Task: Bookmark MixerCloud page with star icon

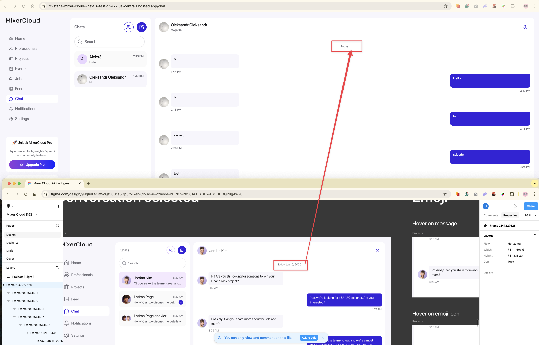Action: coord(446,6)
